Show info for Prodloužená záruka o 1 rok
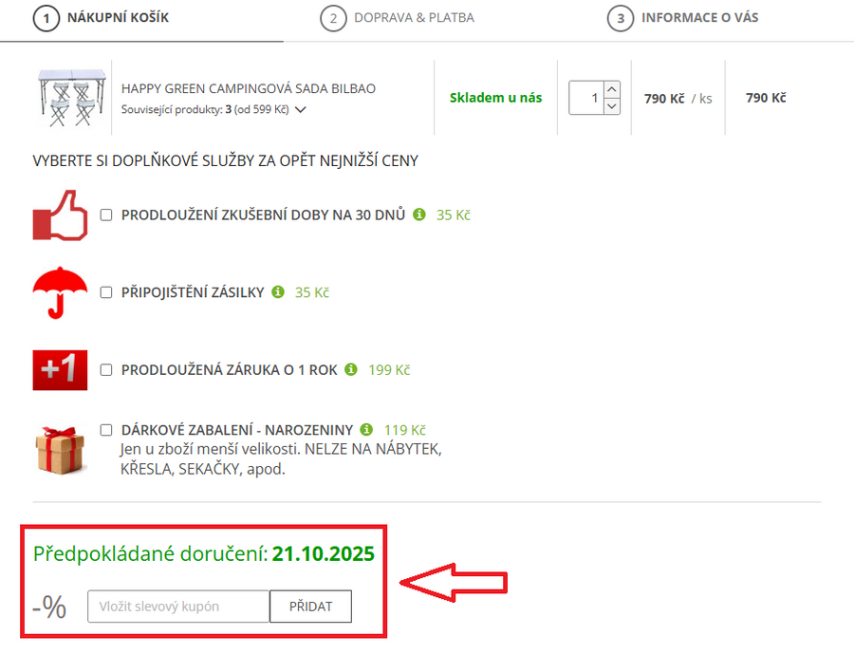This screenshot has height=654, width=854. point(351,369)
